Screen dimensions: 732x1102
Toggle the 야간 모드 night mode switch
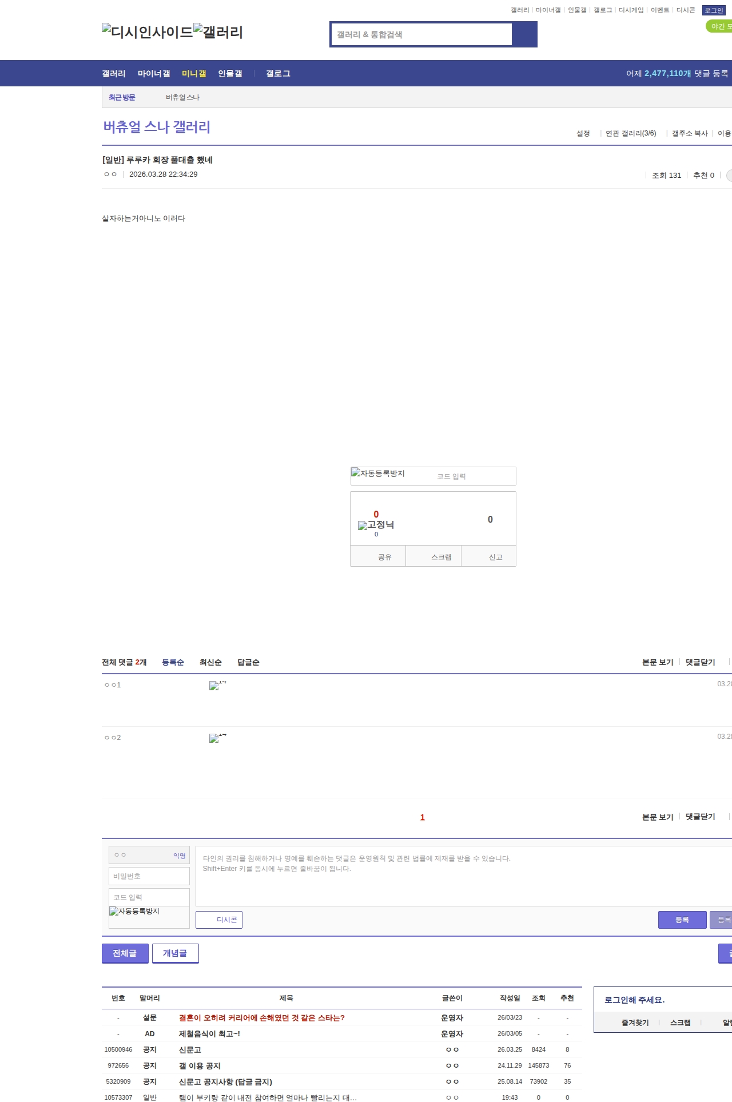[719, 26]
